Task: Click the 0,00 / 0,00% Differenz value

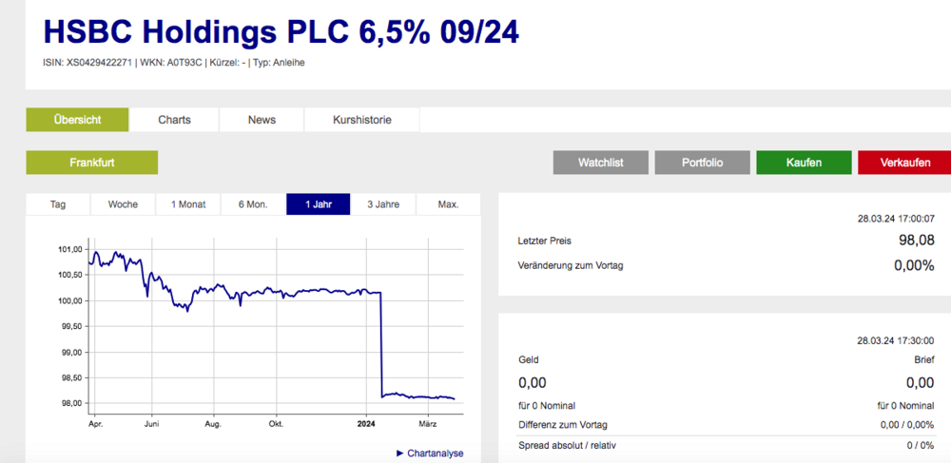Action: tap(907, 425)
